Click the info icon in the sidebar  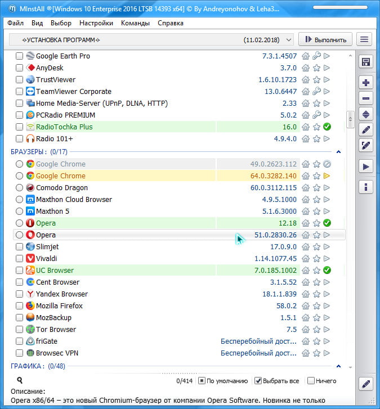coord(366,187)
